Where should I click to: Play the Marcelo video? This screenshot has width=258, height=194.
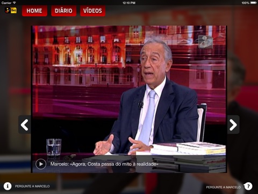click(x=41, y=164)
